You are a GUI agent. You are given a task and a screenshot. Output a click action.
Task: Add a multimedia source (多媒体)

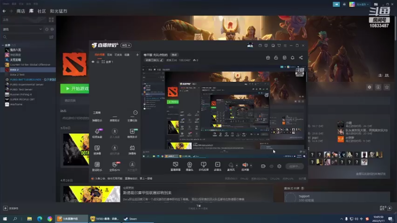coord(217,167)
